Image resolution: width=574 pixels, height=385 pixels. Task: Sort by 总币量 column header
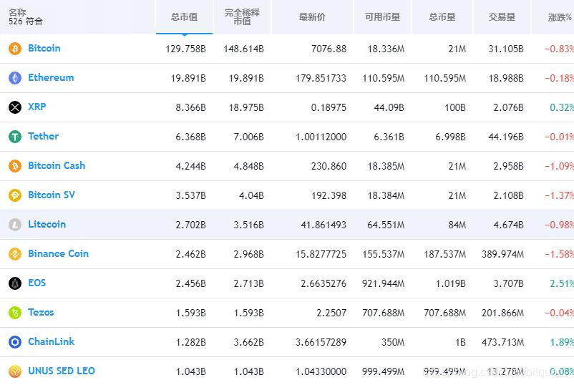(442, 17)
